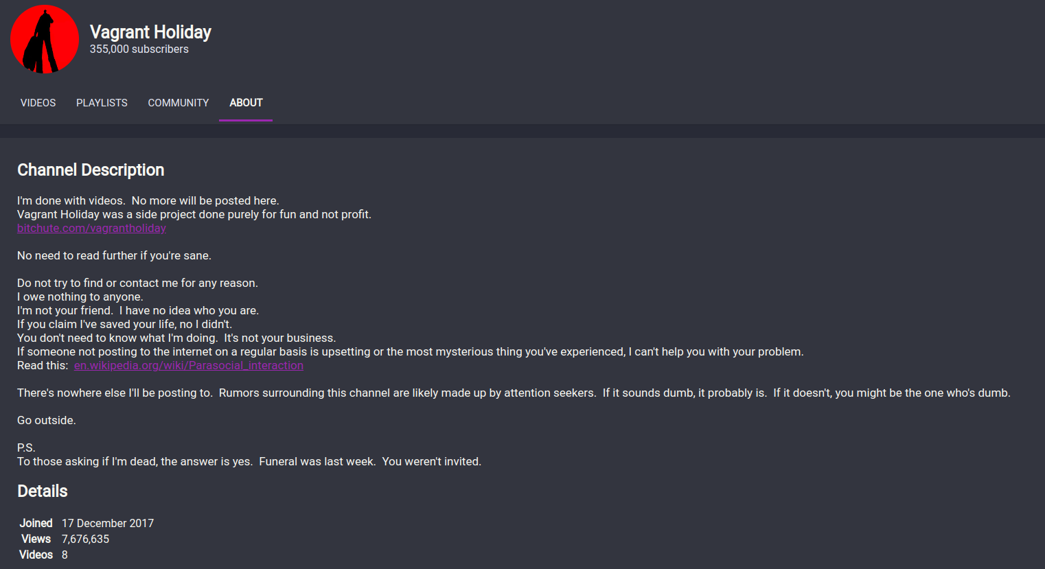Image resolution: width=1045 pixels, height=569 pixels.
Task: Follow the Wikipedia Parasocial interaction link
Action: coord(189,366)
